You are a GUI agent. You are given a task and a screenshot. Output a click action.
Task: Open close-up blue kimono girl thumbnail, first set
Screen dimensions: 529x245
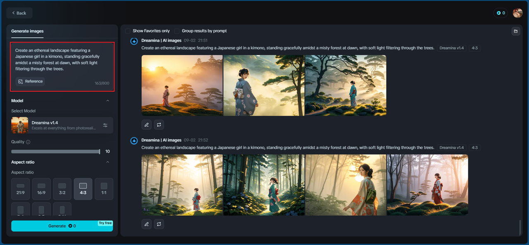click(264, 86)
